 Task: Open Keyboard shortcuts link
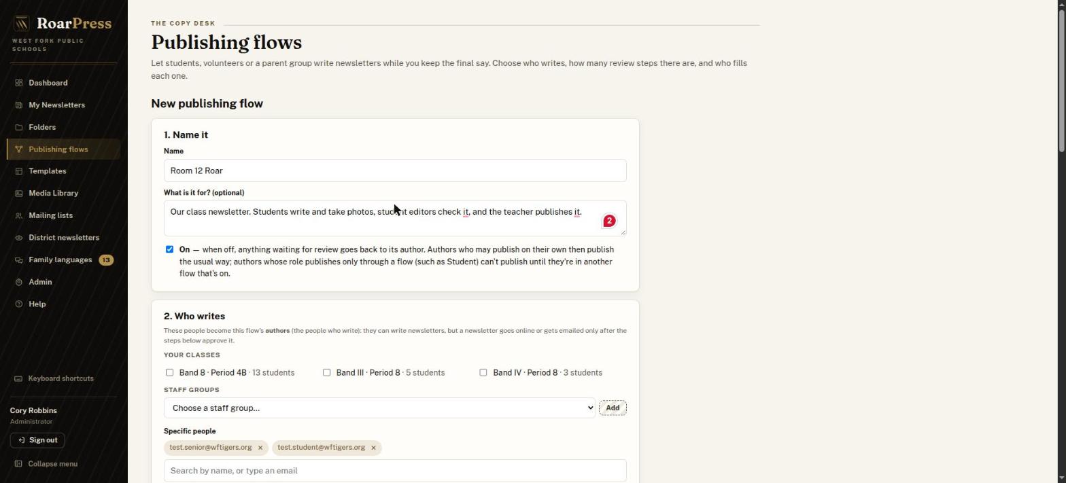(54, 378)
